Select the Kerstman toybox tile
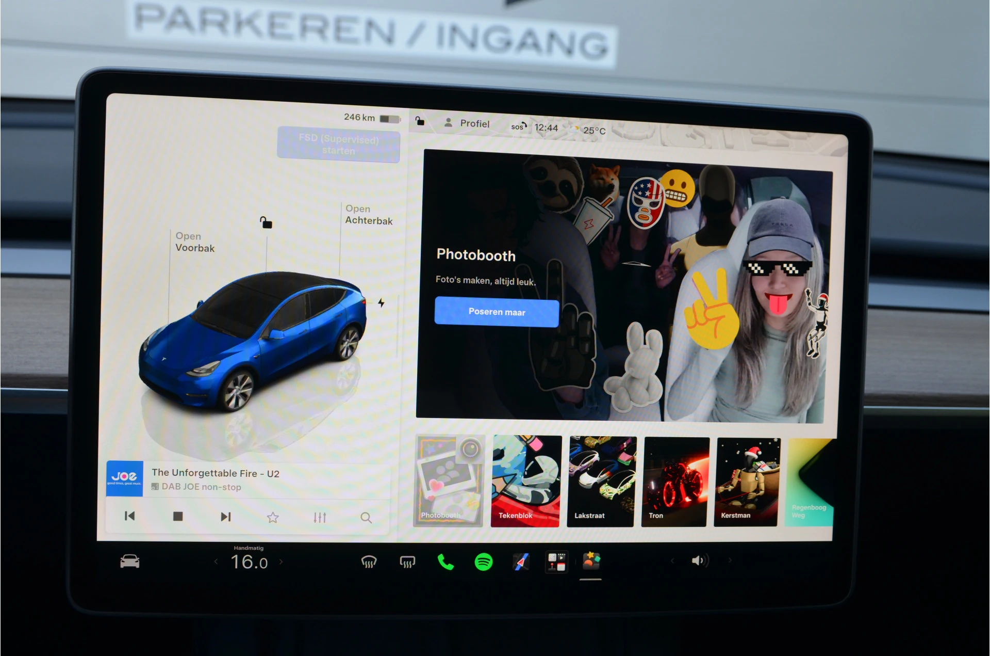The width and height of the screenshot is (990, 656). [x=747, y=482]
